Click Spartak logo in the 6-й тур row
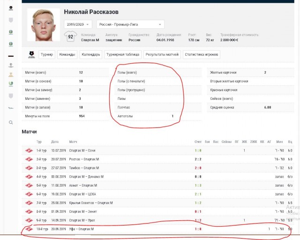 [29, 194]
